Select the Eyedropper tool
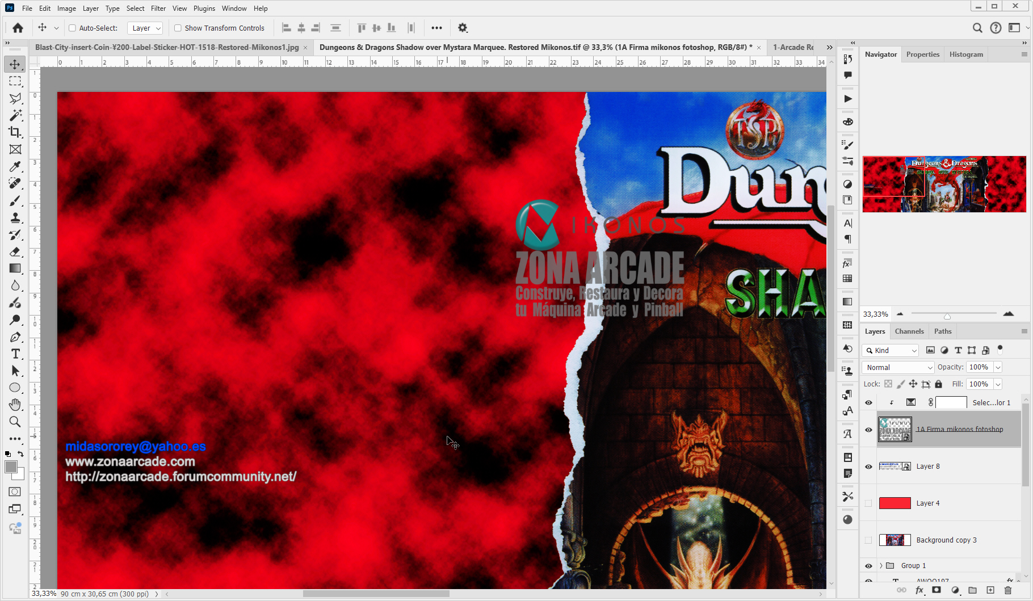The height and width of the screenshot is (601, 1033). 15,166
